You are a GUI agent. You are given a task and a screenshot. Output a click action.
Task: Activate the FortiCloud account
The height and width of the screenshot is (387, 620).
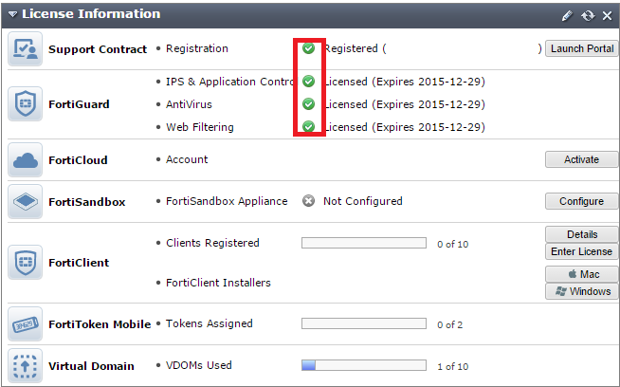[581, 159]
